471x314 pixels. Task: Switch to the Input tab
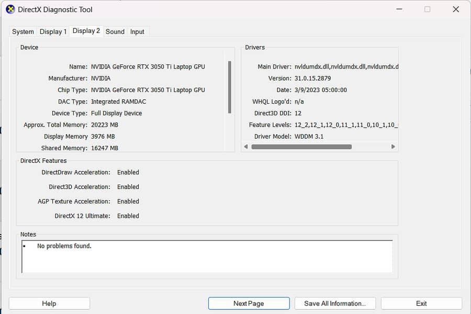pyautogui.click(x=137, y=32)
